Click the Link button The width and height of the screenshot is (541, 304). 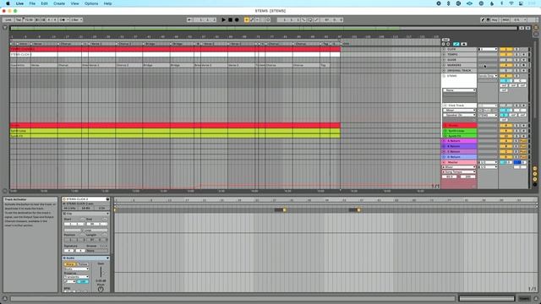pos(8,20)
